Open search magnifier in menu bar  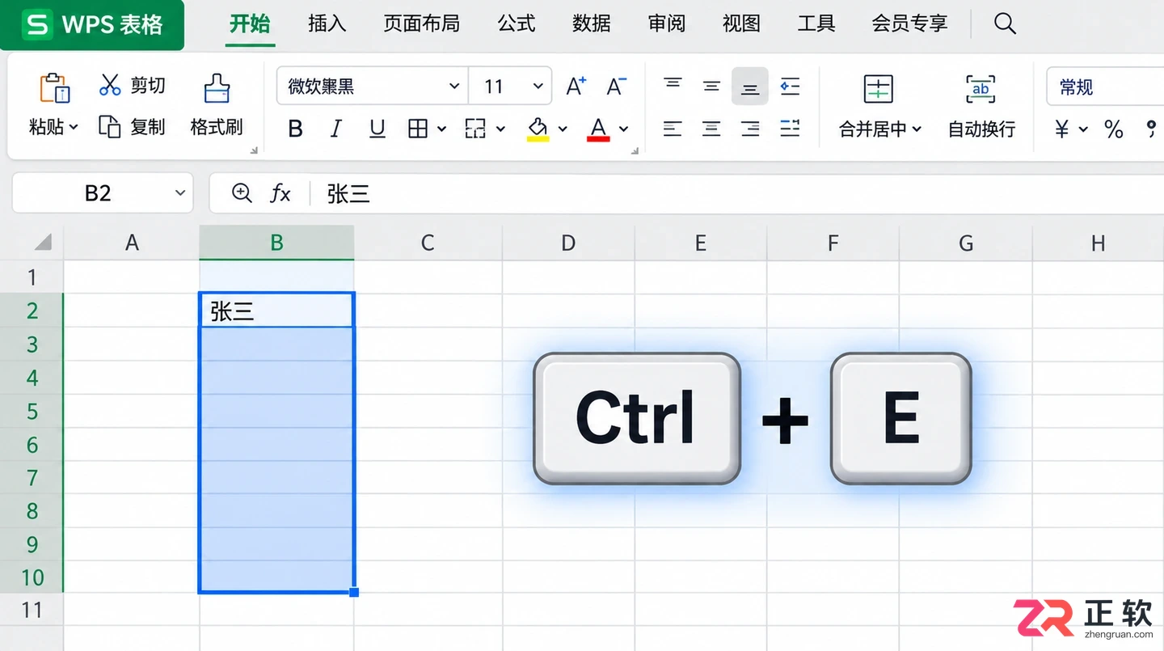click(1005, 23)
